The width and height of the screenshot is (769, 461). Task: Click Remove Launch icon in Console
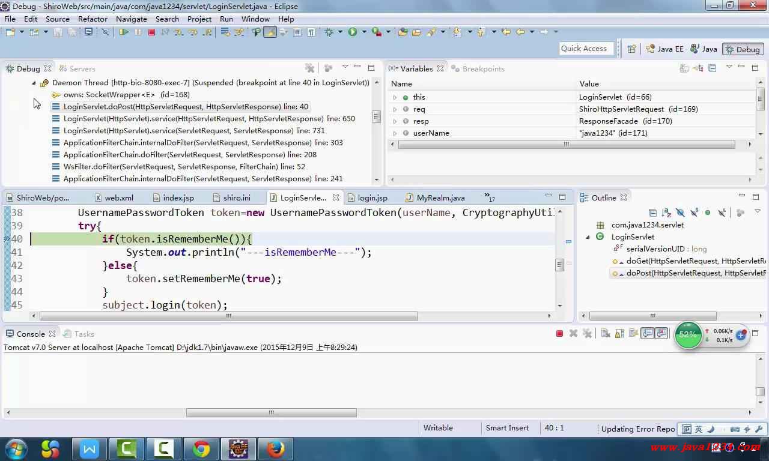click(573, 333)
